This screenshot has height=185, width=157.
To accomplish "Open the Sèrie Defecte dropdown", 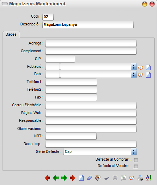I will (134, 152).
